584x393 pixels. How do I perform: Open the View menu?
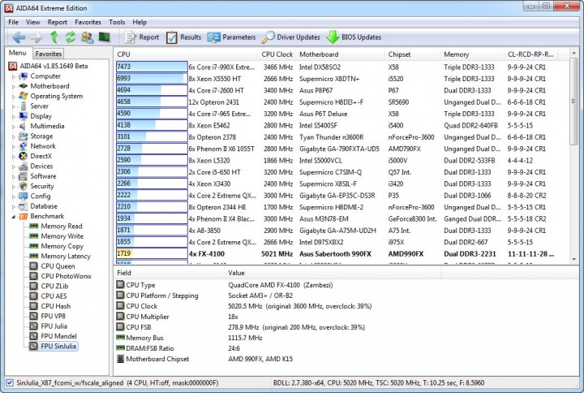coord(32,23)
